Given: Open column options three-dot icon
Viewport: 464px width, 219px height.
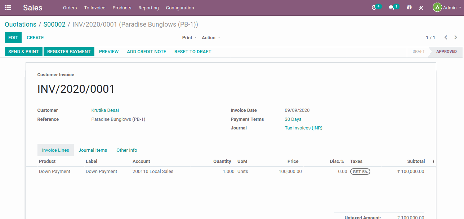Looking at the screenshot, I should (433, 161).
